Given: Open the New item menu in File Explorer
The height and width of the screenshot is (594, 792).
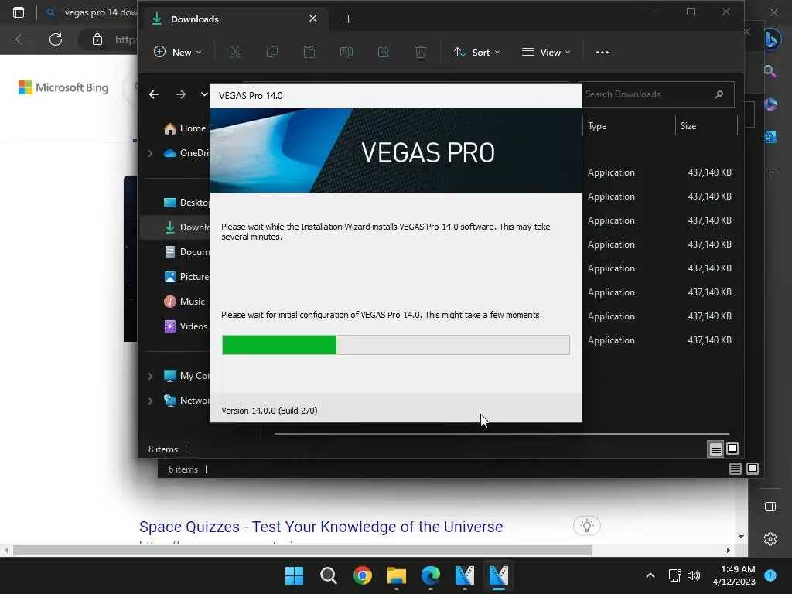Looking at the screenshot, I should tap(178, 52).
